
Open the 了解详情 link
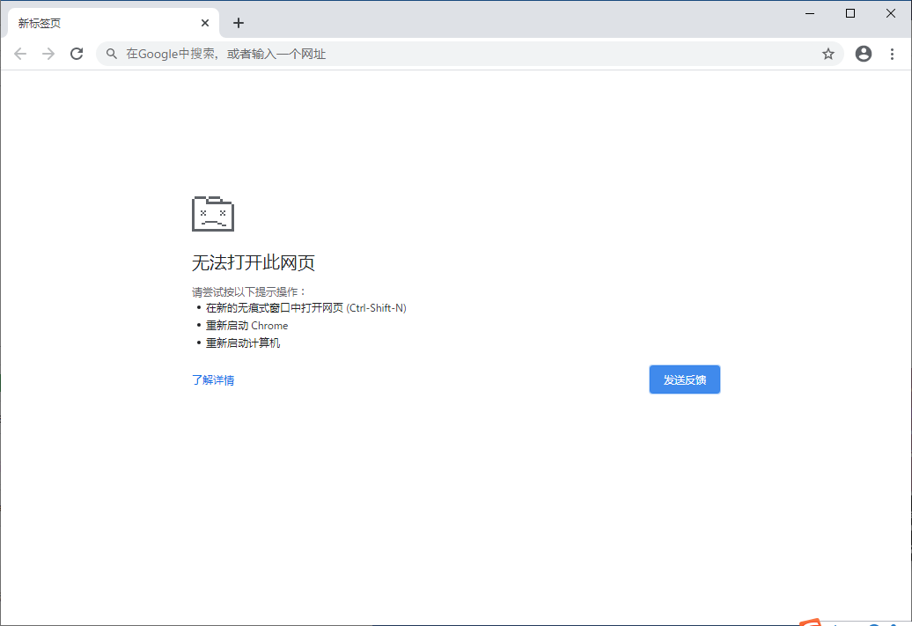coord(212,379)
